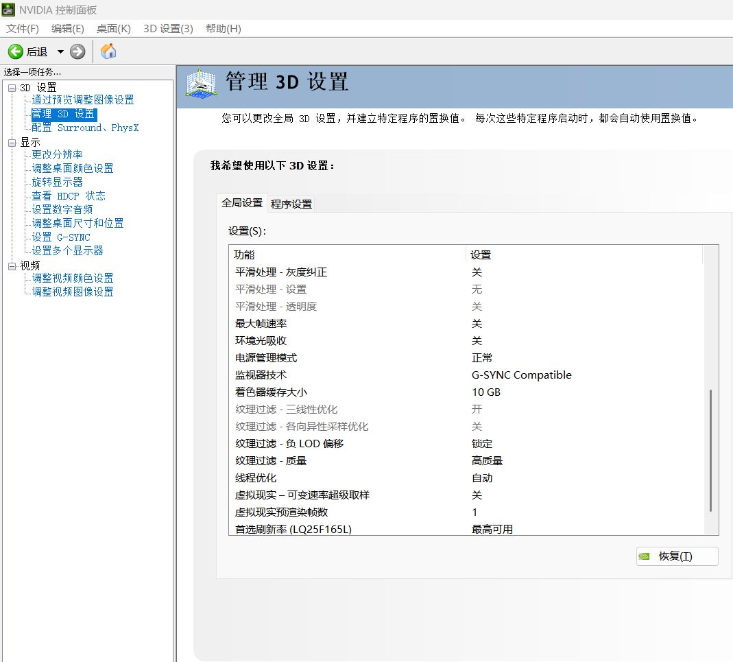This screenshot has width=733, height=662.
Task: Open the 3D 设置(3) menu
Action: pyautogui.click(x=168, y=29)
